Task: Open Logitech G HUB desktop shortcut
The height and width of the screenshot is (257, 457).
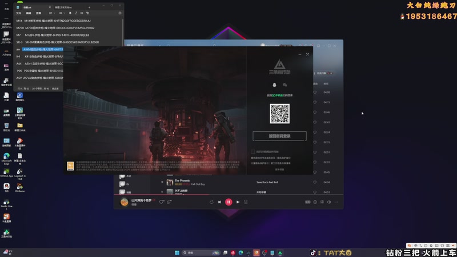Action: 20,174
